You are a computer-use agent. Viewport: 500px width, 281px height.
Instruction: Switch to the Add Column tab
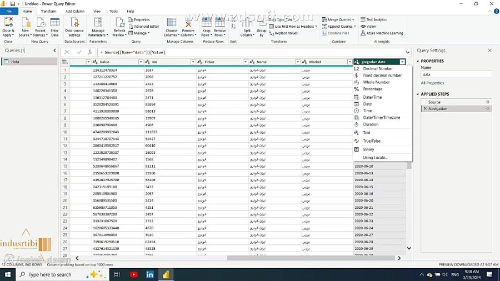[x=75, y=11]
